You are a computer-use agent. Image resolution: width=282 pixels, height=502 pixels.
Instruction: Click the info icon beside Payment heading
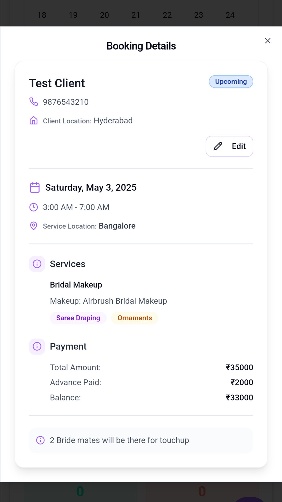click(x=37, y=346)
